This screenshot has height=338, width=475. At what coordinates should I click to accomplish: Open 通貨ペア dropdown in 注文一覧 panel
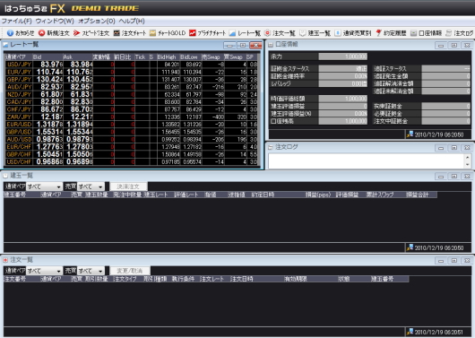[x=44, y=271]
